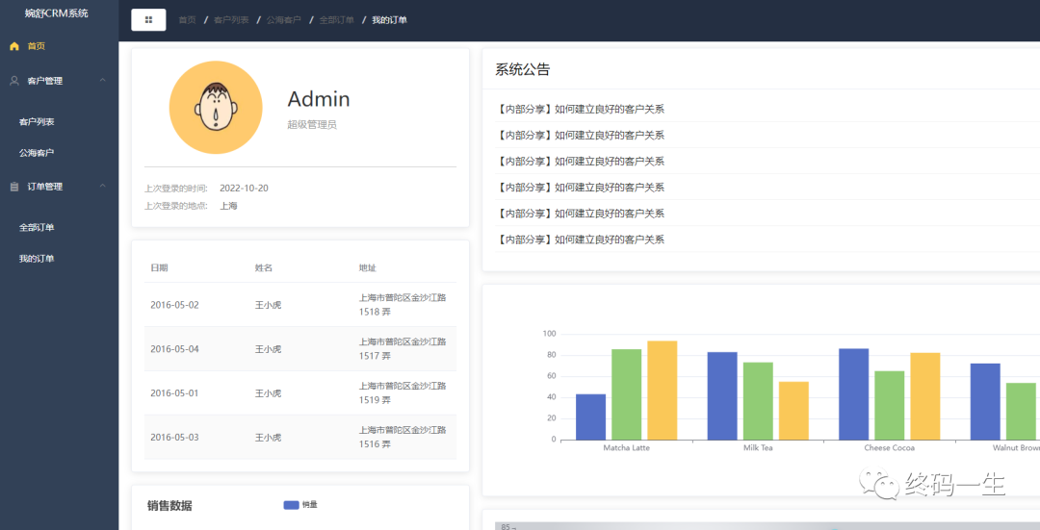The height and width of the screenshot is (530, 1040).
Task: Click the 婉舒CRM系统 logo title
Action: [57, 13]
